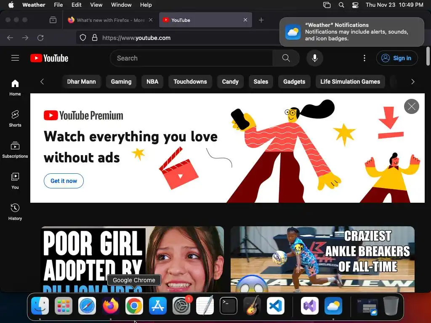The width and height of the screenshot is (431, 323).
Task: Open TextEdit from the Dock
Action: click(x=205, y=306)
